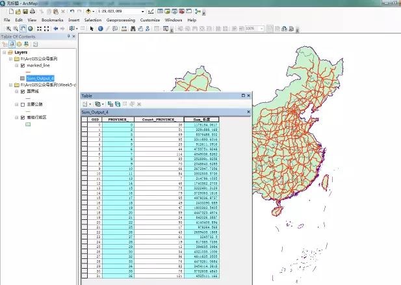Switch TOC to List By Visibility

[19, 44]
